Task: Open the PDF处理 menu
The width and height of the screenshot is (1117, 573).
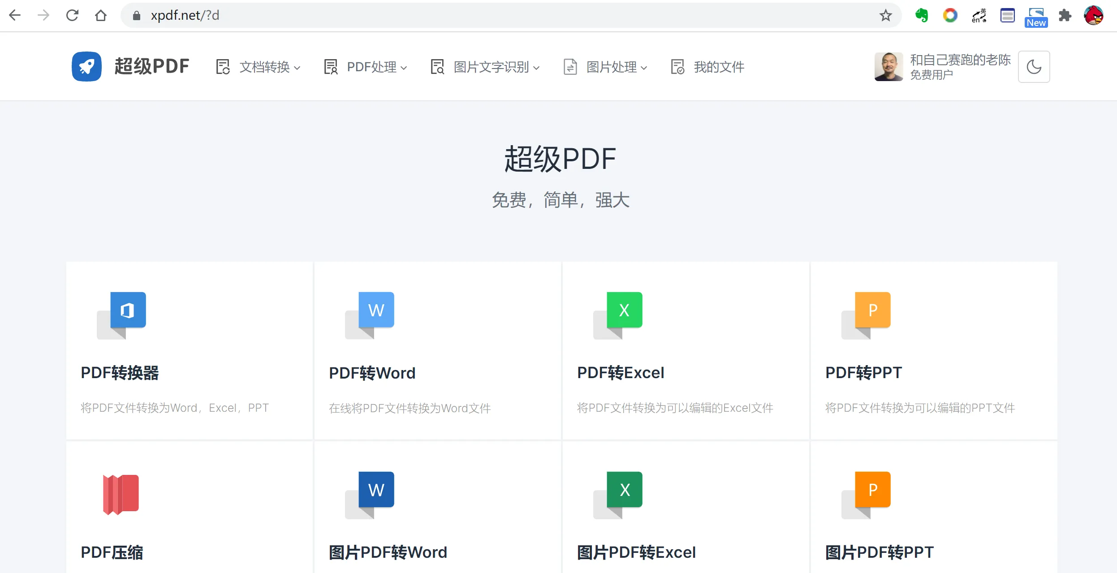Action: tap(372, 67)
